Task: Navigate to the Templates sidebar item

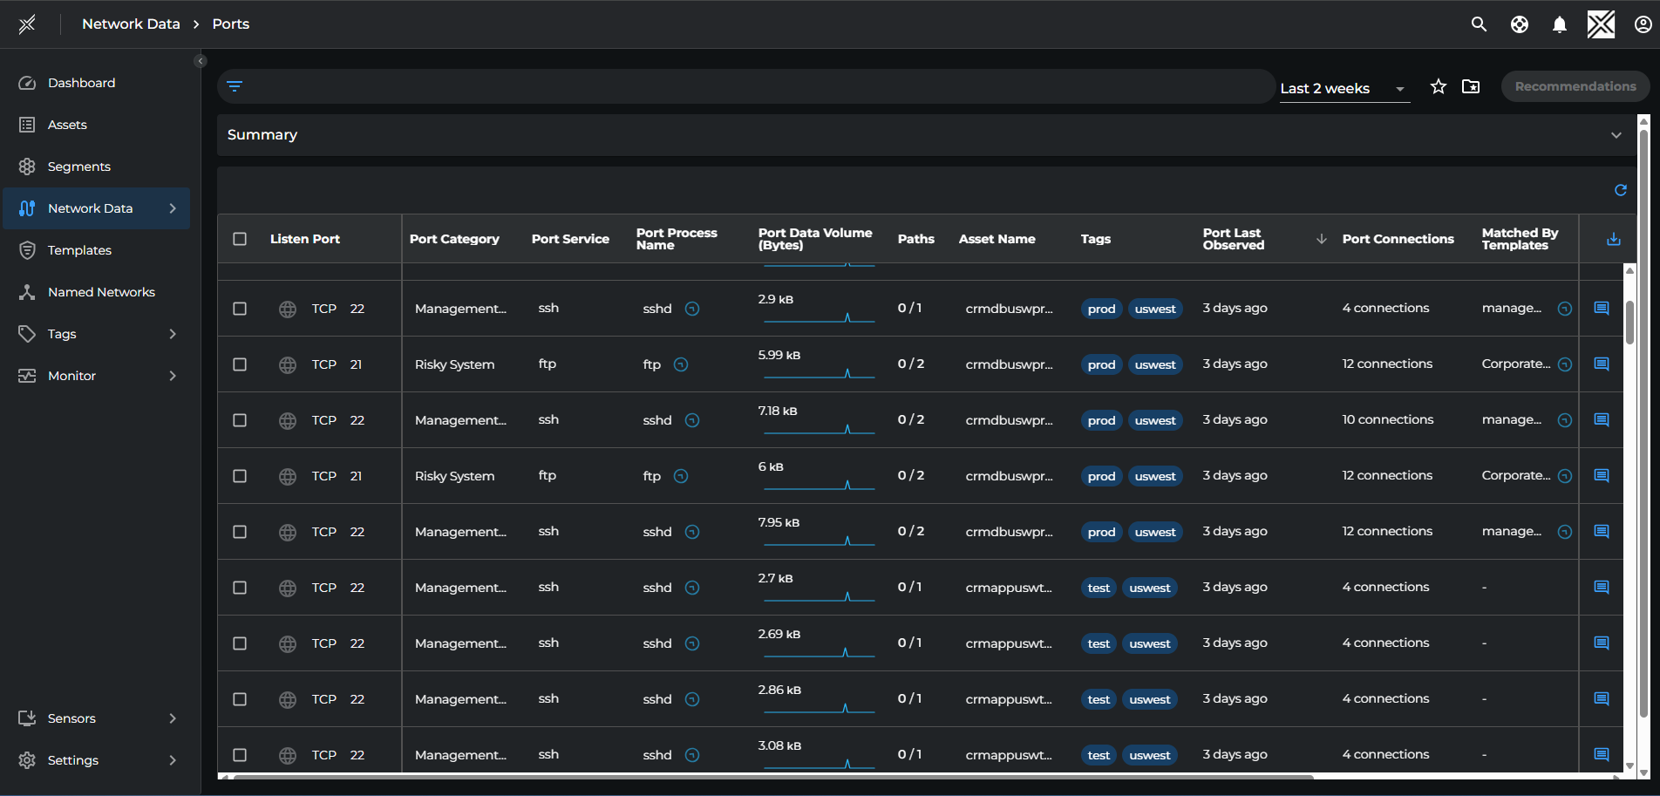Action: click(79, 250)
